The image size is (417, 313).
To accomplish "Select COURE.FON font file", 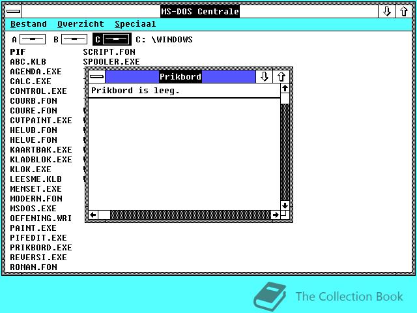I will (33, 111).
